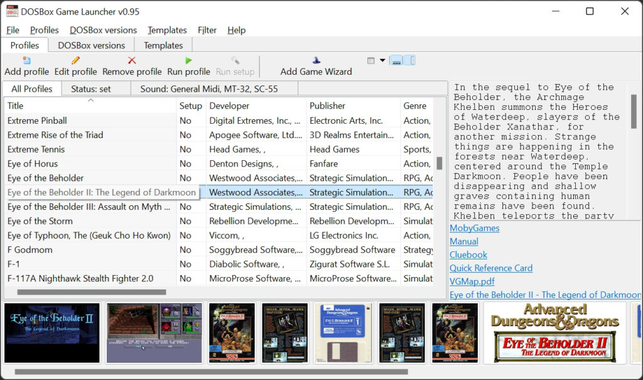Viewport: 643px width, 380px height.
Task: Open the view options dropdown arrow
Action: pyautogui.click(x=382, y=60)
